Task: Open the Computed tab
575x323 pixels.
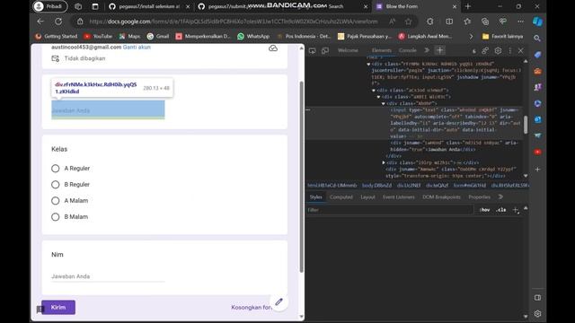Action: click(341, 197)
